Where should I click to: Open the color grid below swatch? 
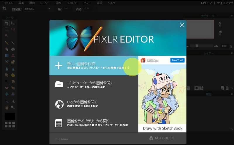[x=10, y=124]
